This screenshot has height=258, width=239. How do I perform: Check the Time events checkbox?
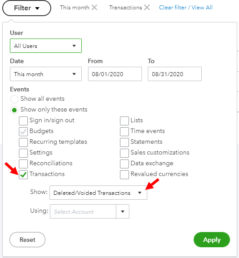point(124,132)
